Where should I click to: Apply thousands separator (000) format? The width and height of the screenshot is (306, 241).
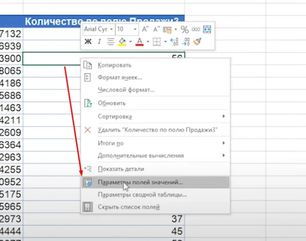pos(195,30)
